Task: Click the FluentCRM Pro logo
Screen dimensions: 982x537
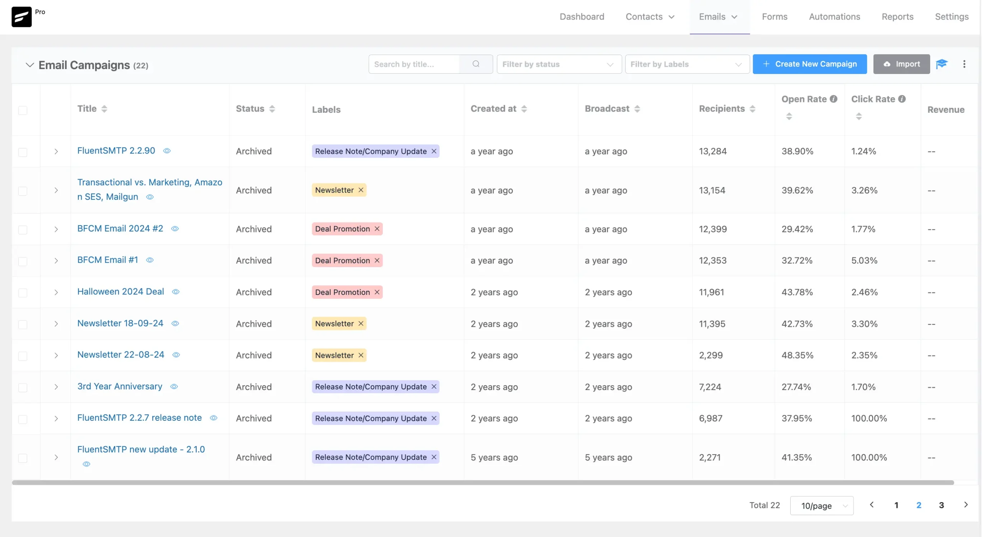Action: (x=21, y=17)
